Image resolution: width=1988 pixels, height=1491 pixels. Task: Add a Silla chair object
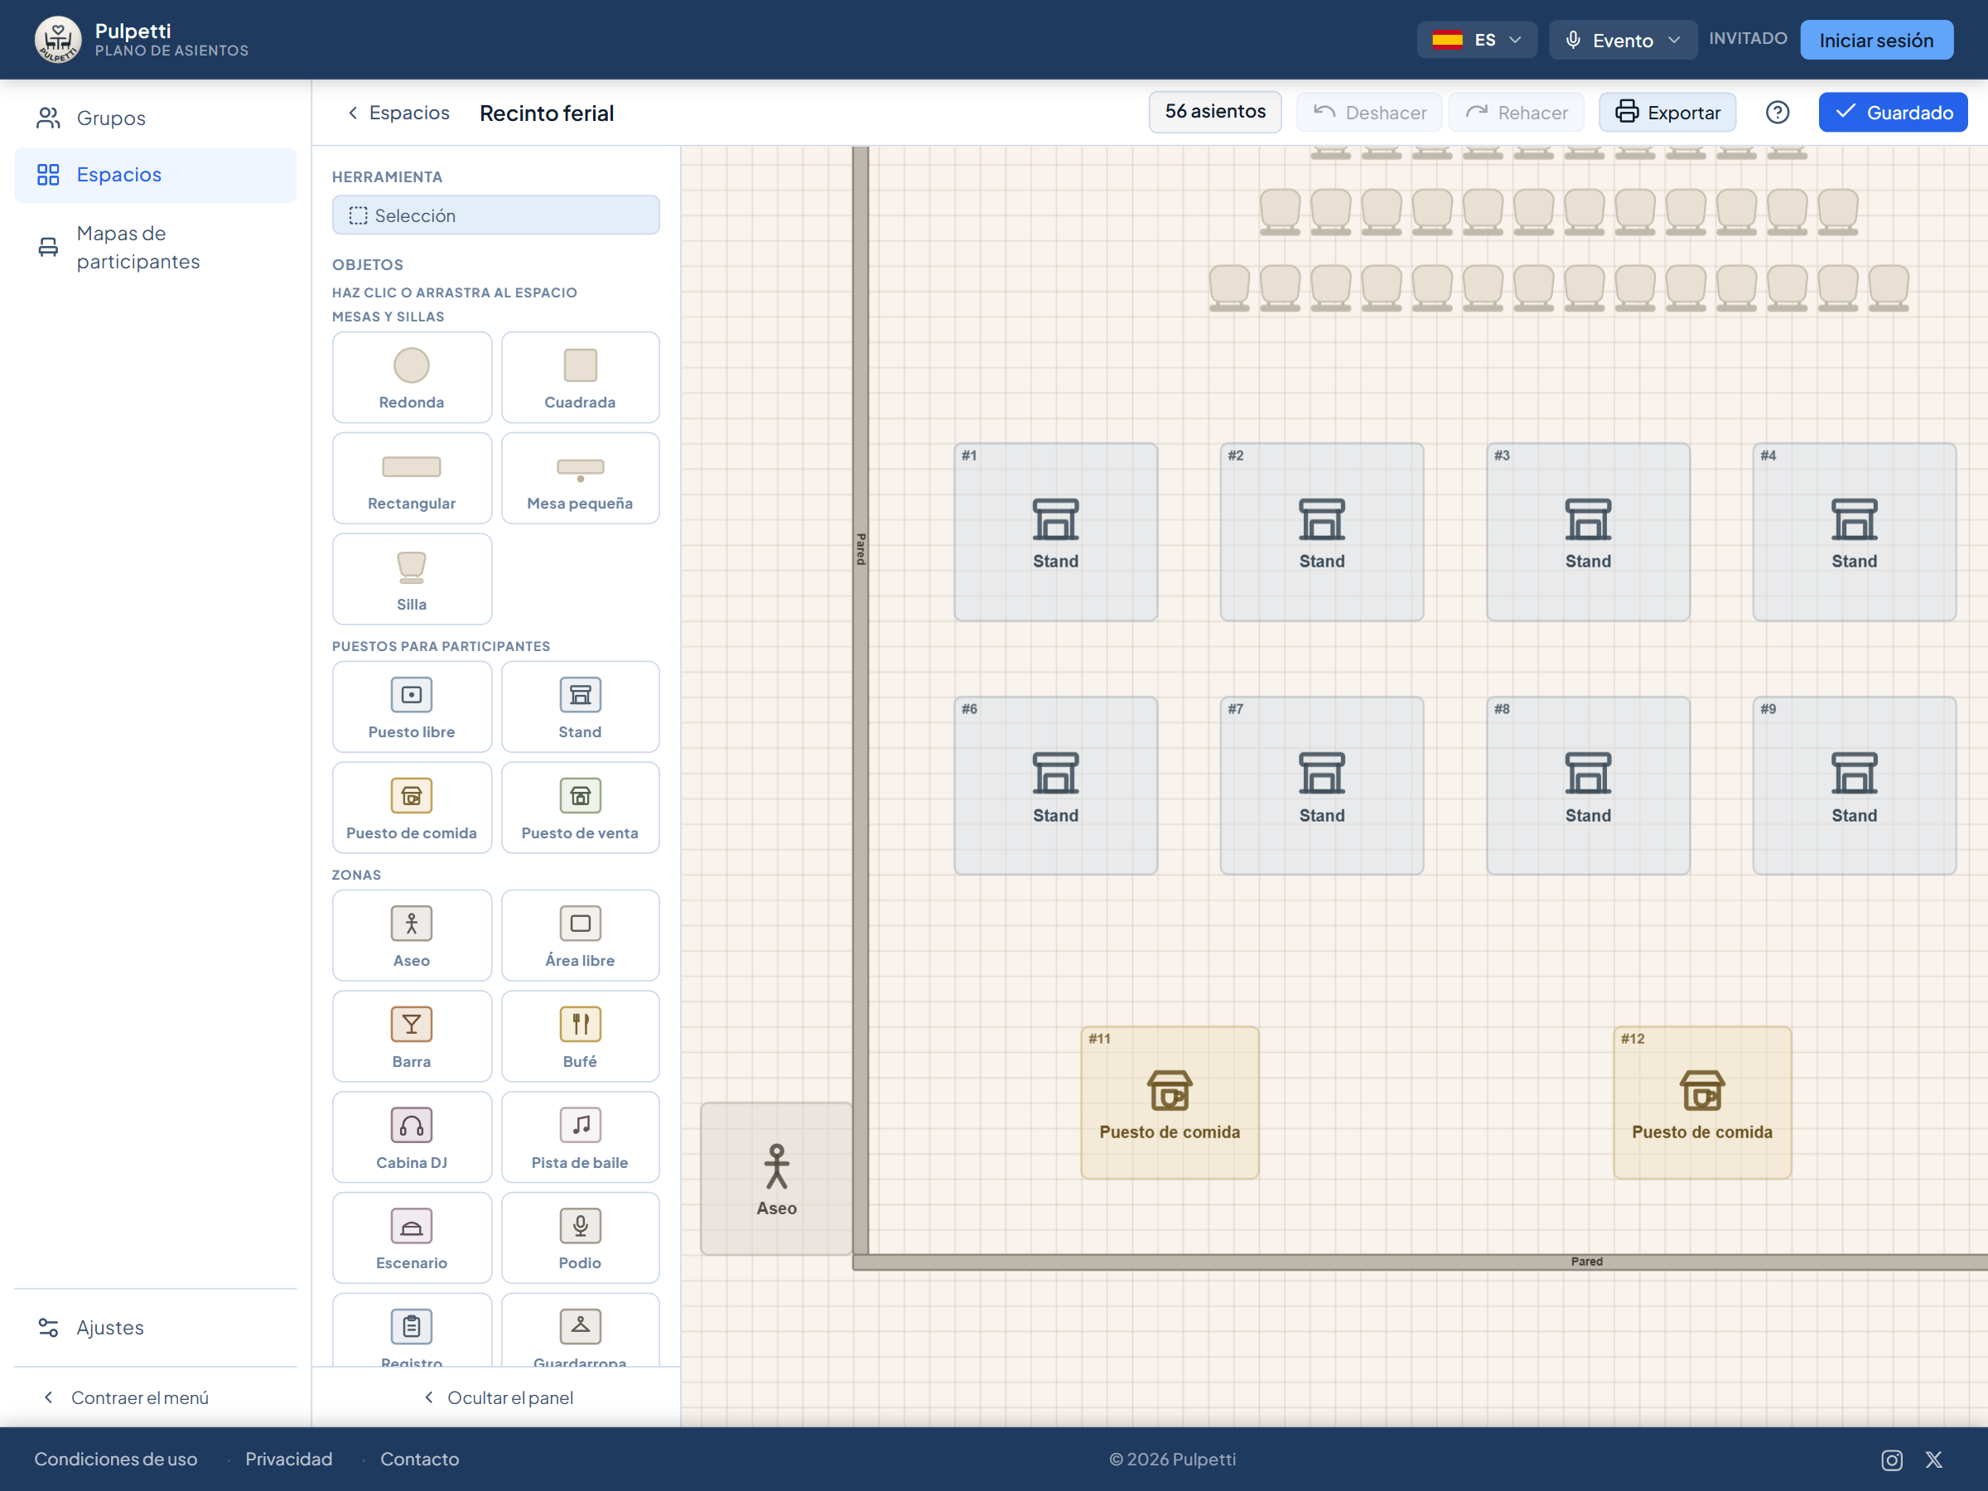coord(412,579)
